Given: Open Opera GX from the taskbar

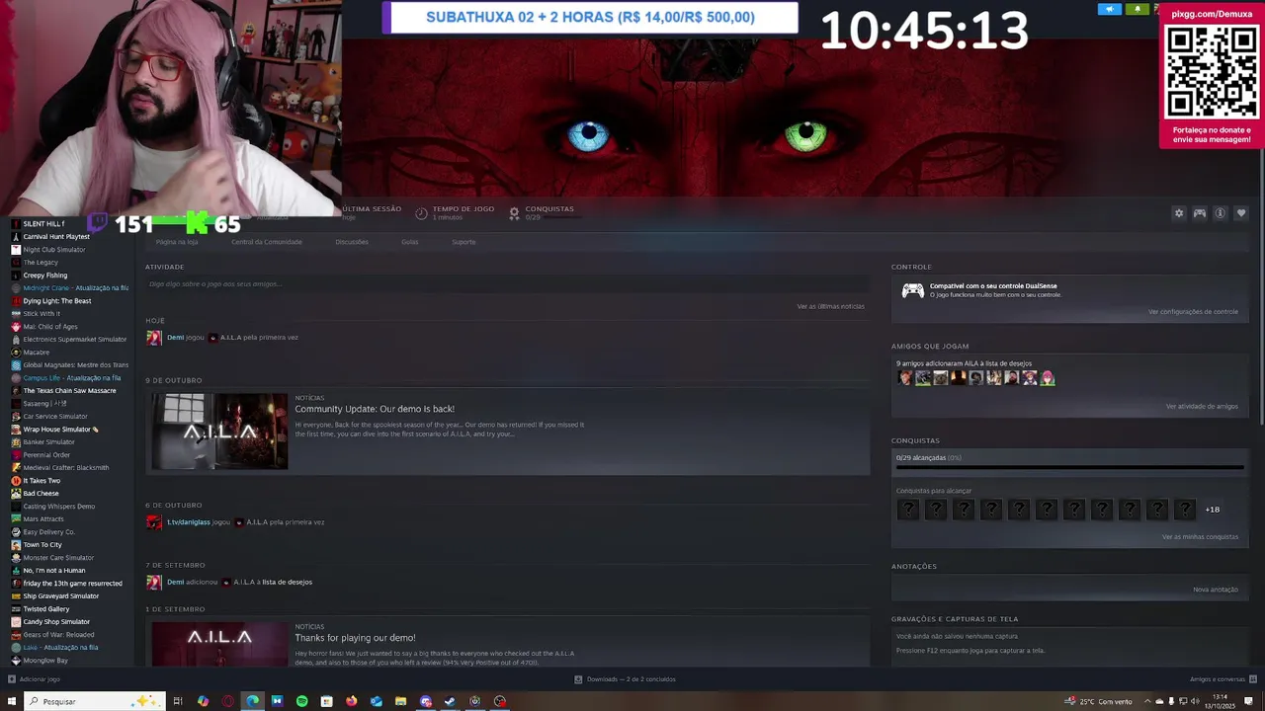Looking at the screenshot, I should (x=227, y=701).
